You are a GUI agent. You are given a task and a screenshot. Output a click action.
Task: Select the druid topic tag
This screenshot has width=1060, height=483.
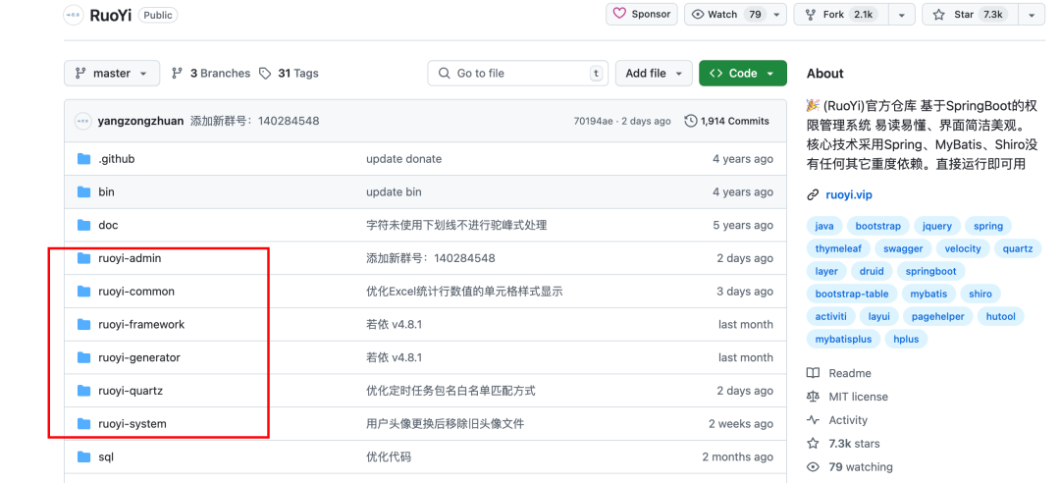[872, 271]
